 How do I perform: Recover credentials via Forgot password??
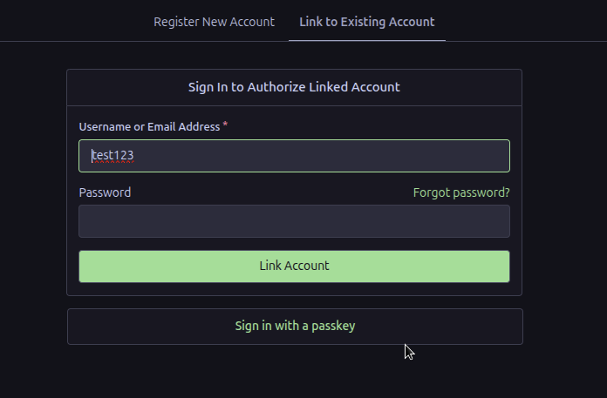click(461, 192)
